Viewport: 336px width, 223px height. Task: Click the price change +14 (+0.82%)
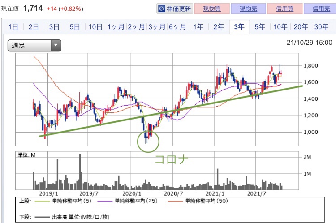pos(65,9)
